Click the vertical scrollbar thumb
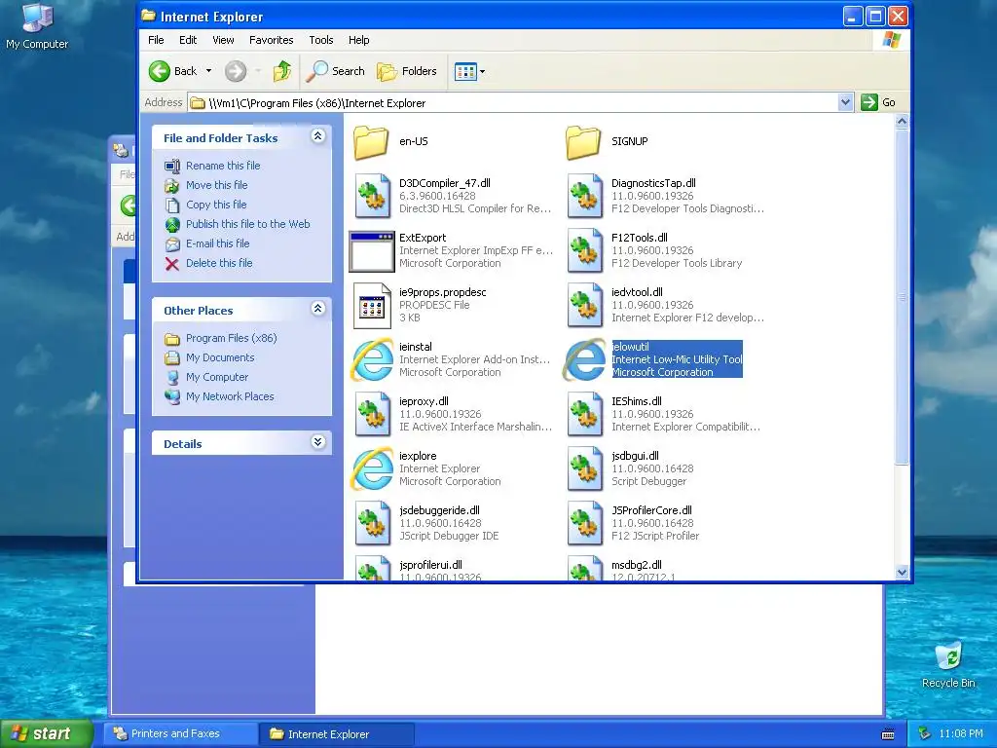Viewport: 997px width, 748px height. pyautogui.click(x=902, y=296)
